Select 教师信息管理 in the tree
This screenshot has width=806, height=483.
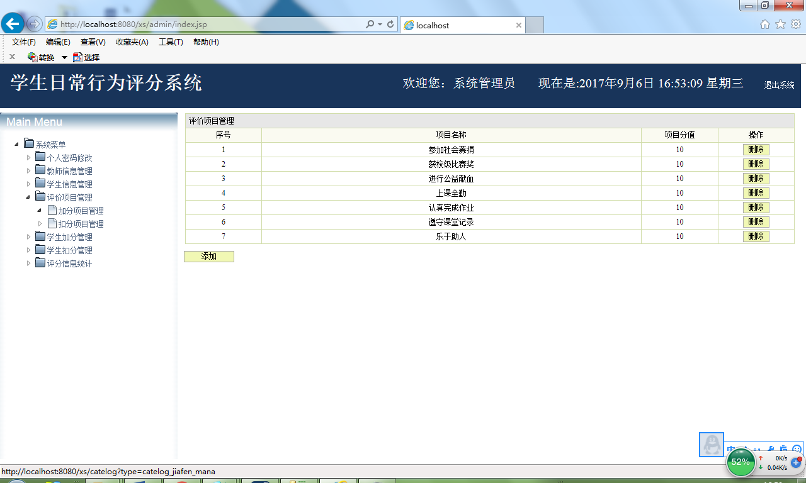[x=70, y=171]
